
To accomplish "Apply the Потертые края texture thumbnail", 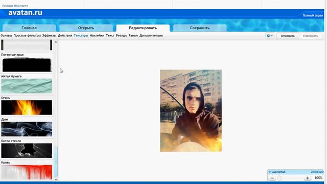I will pos(27,65).
